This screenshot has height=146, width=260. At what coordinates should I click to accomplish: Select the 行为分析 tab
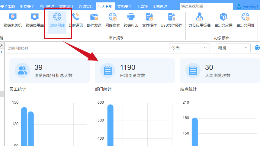[105, 6]
